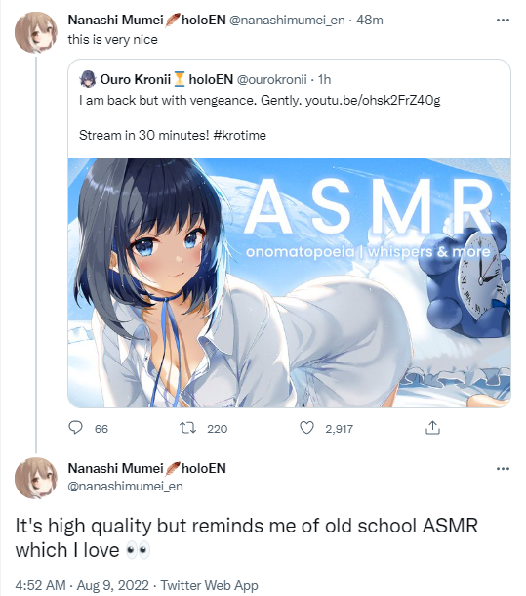This screenshot has width=526, height=596.
Task: Open the ASMR stream thumbnail image
Action: (x=289, y=282)
